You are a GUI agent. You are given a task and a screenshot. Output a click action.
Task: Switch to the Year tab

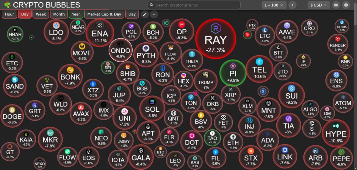pyautogui.click(x=76, y=14)
